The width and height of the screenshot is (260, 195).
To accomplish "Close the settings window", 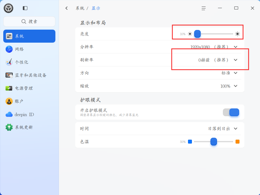I will [253, 8].
